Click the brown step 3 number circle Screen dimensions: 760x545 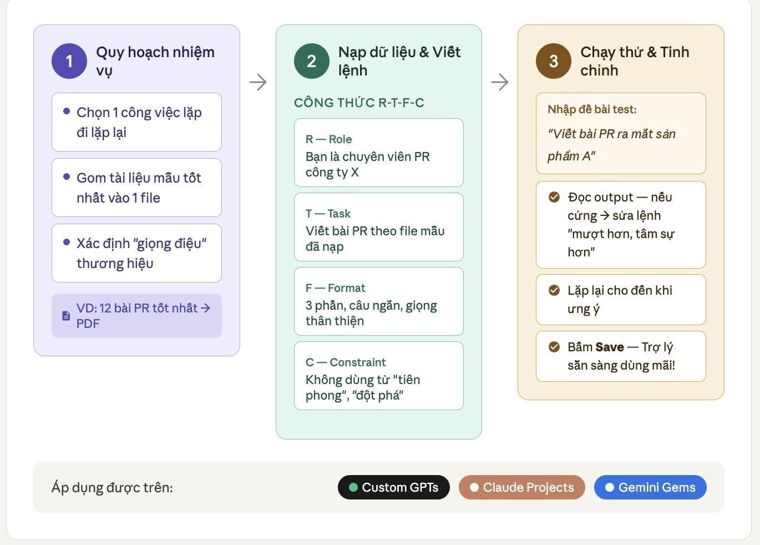(x=554, y=61)
